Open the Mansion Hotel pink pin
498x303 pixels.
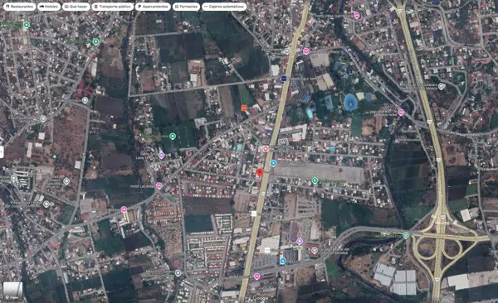tap(401, 113)
